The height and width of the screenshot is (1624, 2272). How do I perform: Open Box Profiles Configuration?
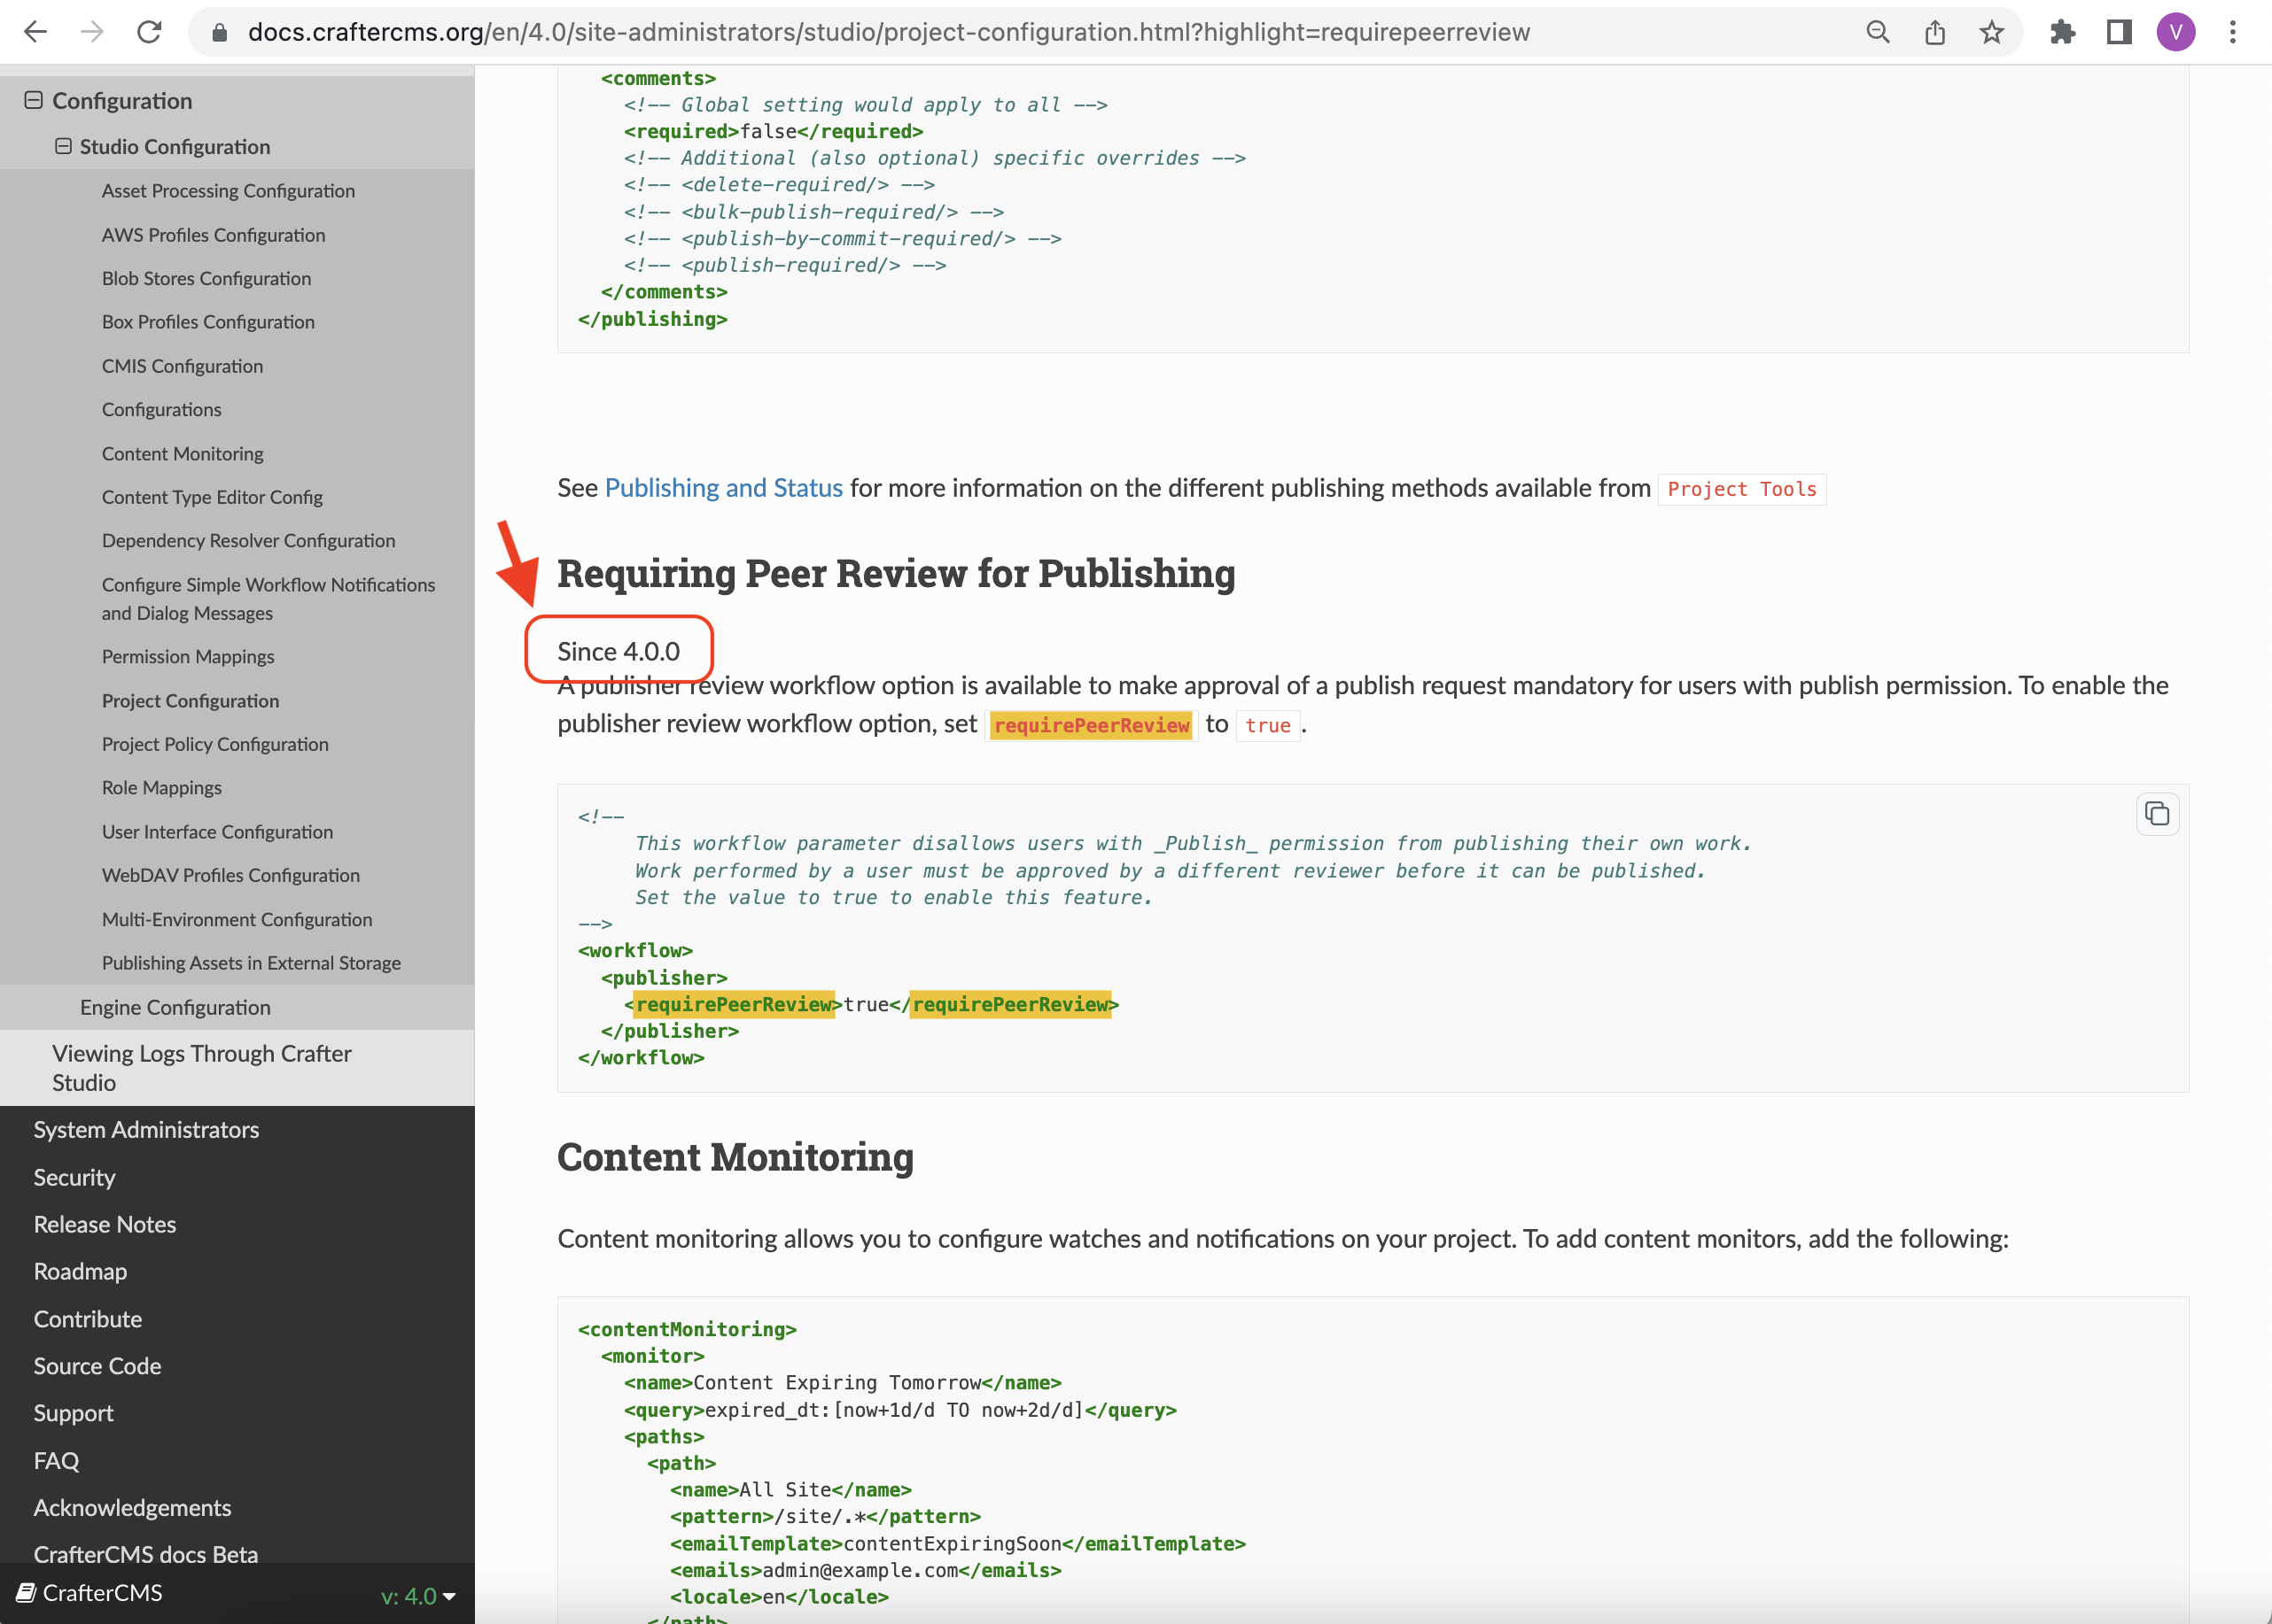coord(208,322)
